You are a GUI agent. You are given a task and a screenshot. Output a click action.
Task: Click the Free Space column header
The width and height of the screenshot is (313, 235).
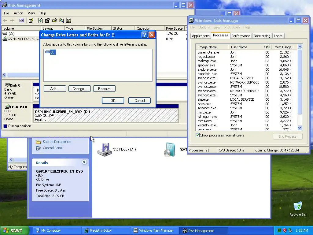tap(174, 28)
